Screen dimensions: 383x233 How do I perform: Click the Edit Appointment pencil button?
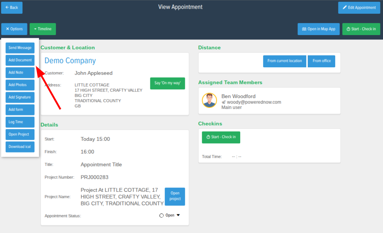(359, 8)
